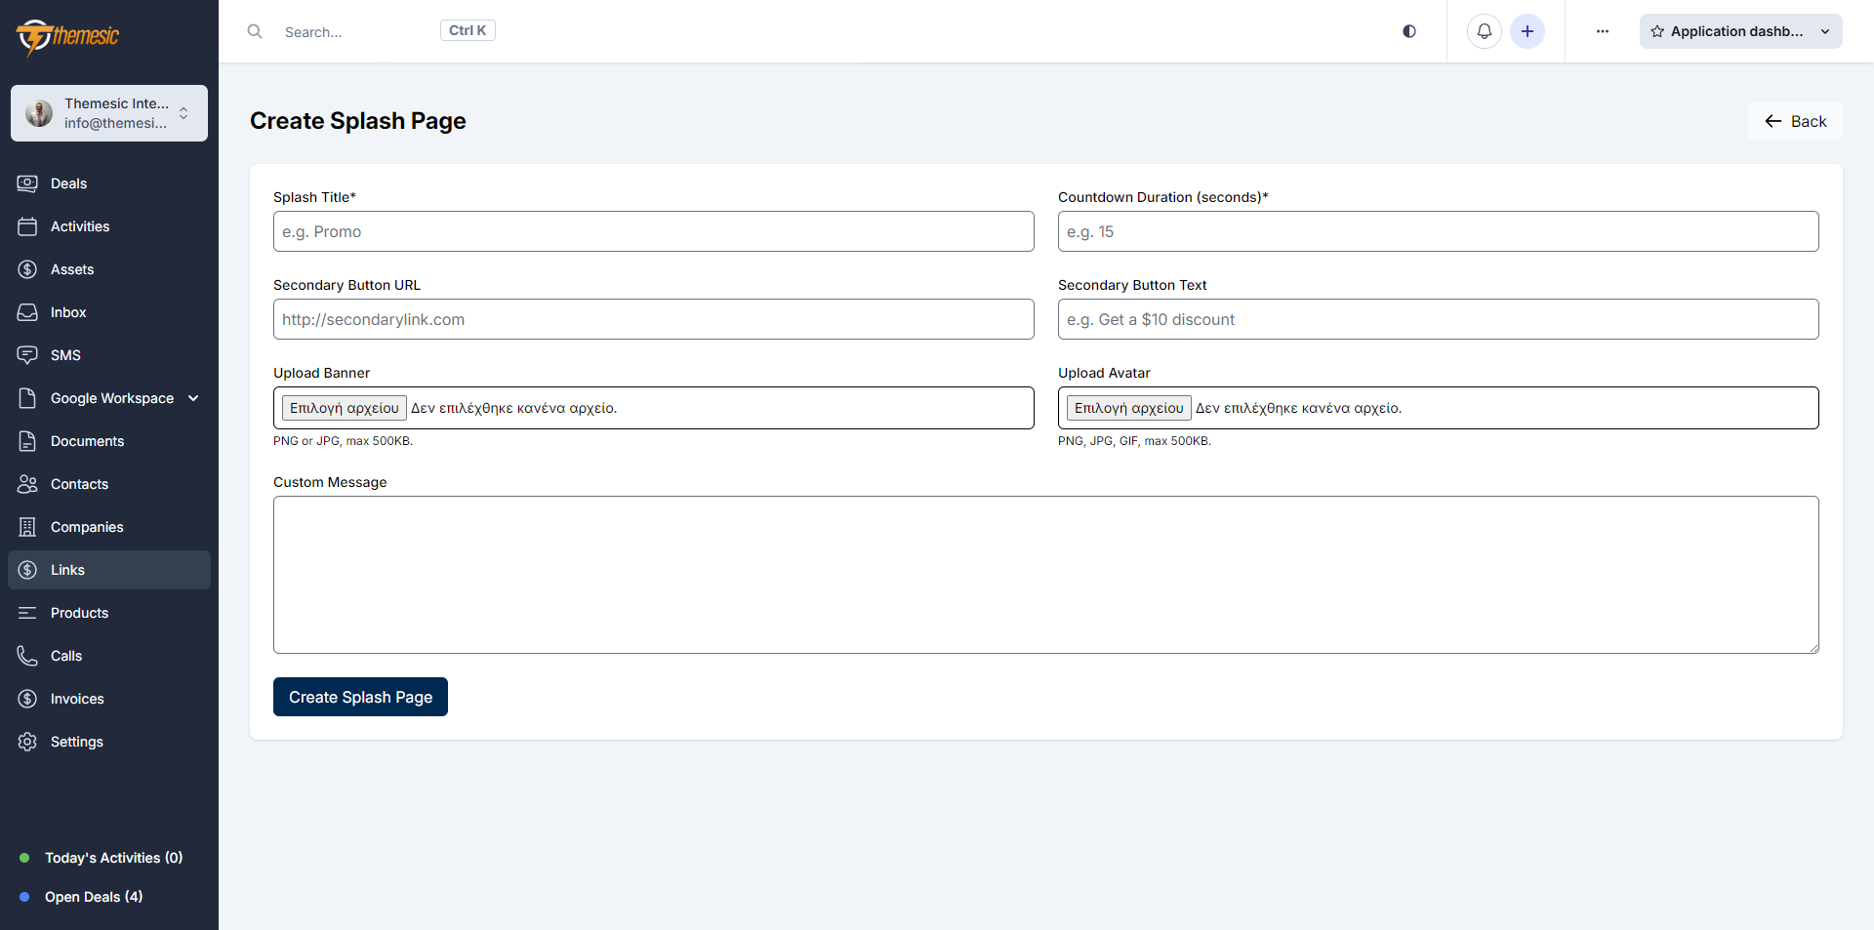This screenshot has height=930, width=1874.
Task: Click the Inbox envelope icon
Action: (26, 311)
